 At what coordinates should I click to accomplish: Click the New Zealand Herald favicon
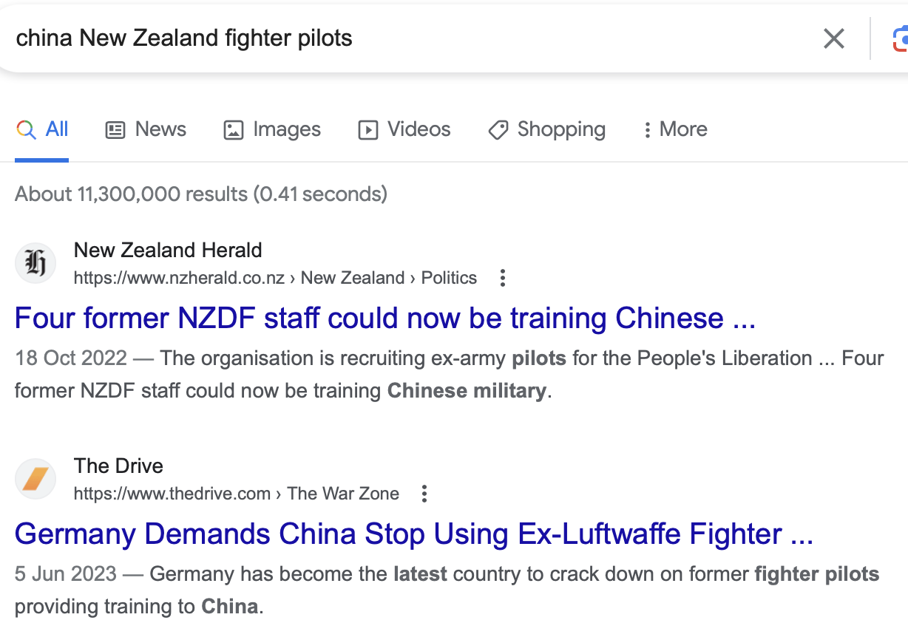point(35,263)
